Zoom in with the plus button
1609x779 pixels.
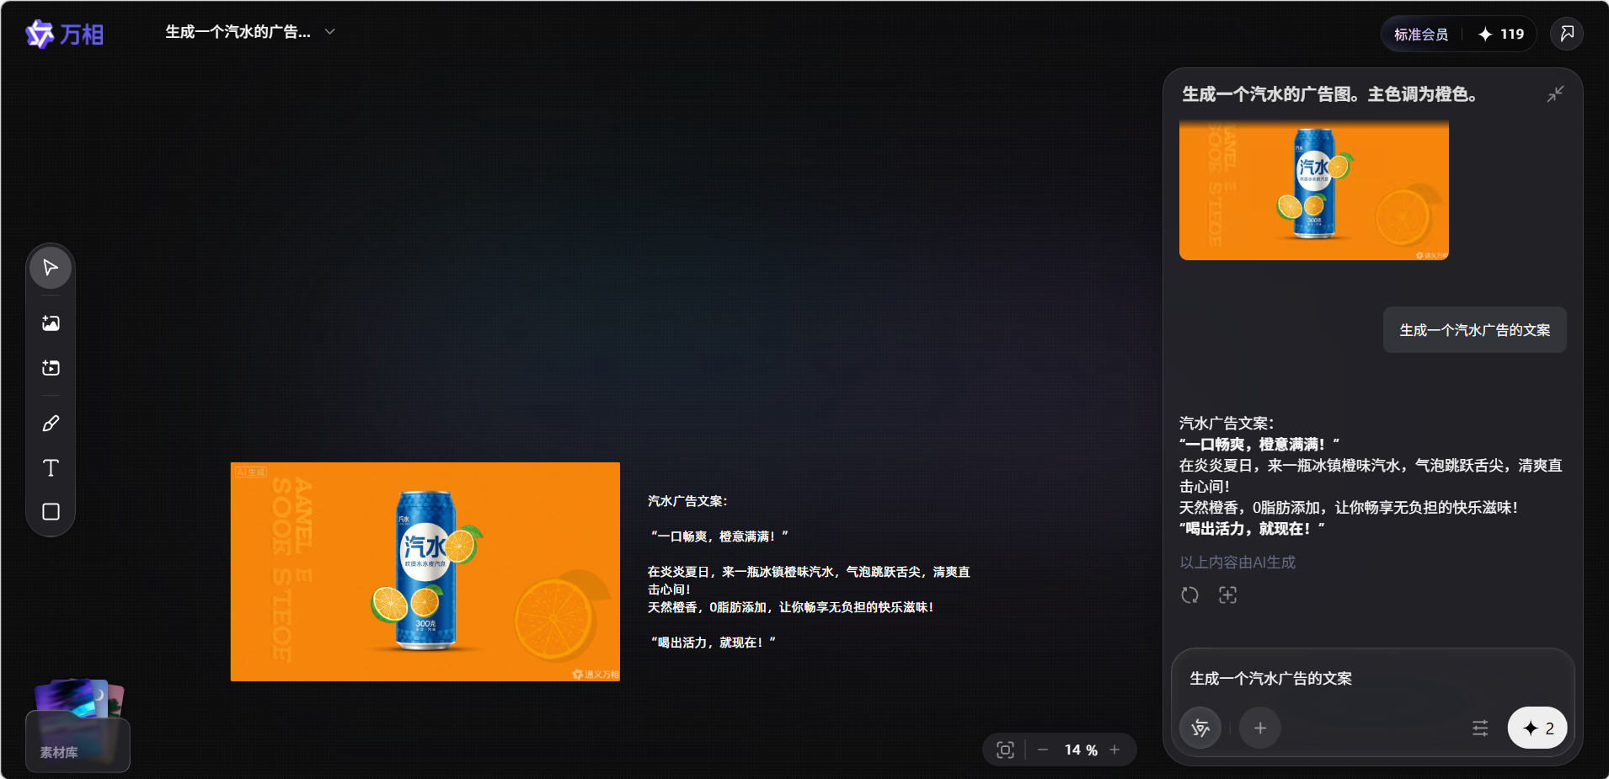1115,750
